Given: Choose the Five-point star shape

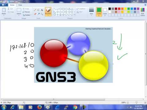Looking at the screenshot, I should click(x=60, y=15).
